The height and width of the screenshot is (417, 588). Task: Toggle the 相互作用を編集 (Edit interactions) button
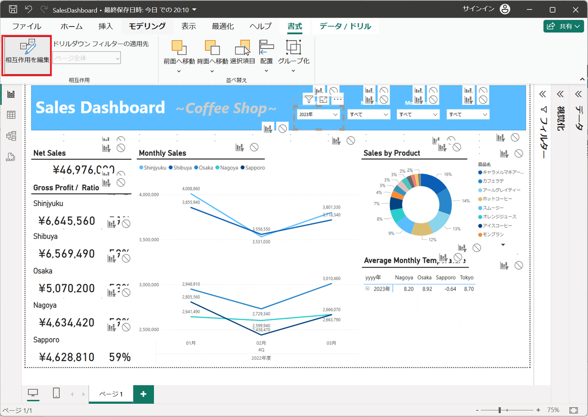point(27,55)
